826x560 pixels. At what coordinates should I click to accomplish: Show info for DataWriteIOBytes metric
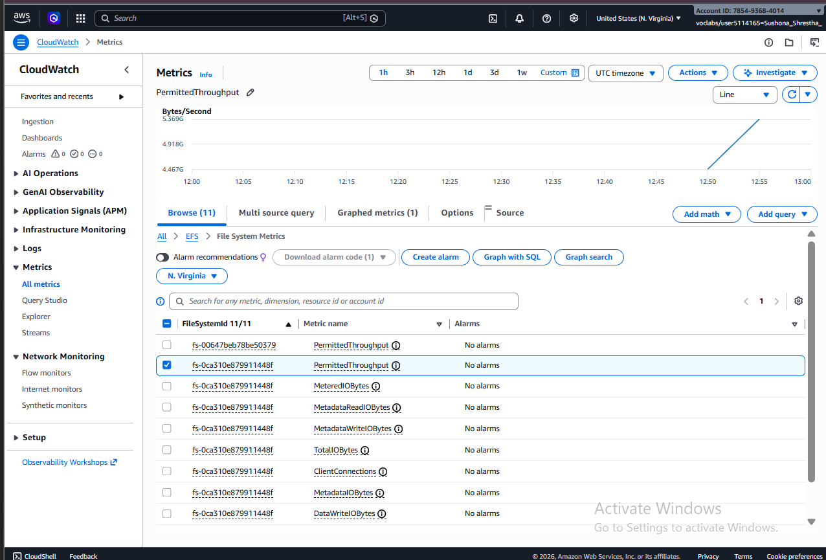382,513
